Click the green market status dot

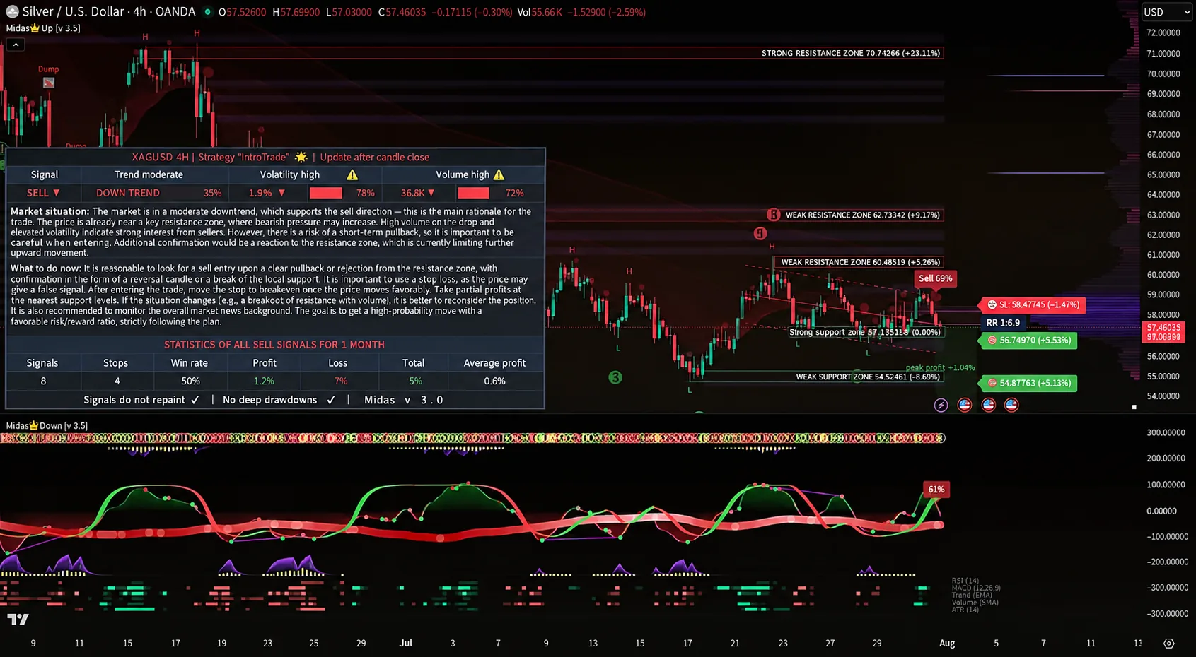pos(207,12)
